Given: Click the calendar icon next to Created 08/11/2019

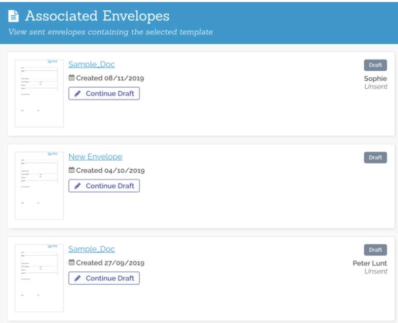Looking at the screenshot, I should (72, 77).
